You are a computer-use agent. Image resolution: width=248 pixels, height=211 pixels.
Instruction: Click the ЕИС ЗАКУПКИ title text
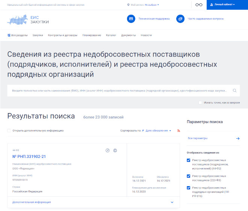(x=39, y=20)
